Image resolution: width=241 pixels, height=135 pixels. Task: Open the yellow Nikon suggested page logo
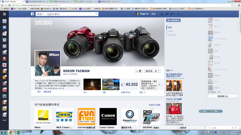click(x=43, y=117)
